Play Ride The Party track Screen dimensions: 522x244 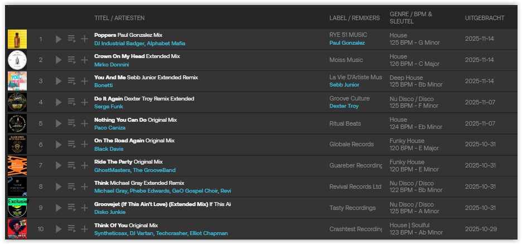pos(59,166)
